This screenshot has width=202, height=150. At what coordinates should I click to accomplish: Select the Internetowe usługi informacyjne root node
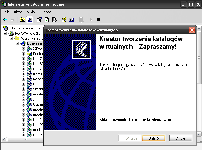tap(26, 28)
